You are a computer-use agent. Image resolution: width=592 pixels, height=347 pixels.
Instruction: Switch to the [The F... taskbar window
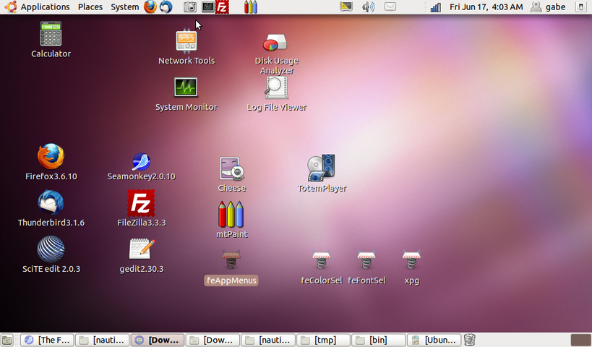[x=47, y=340]
